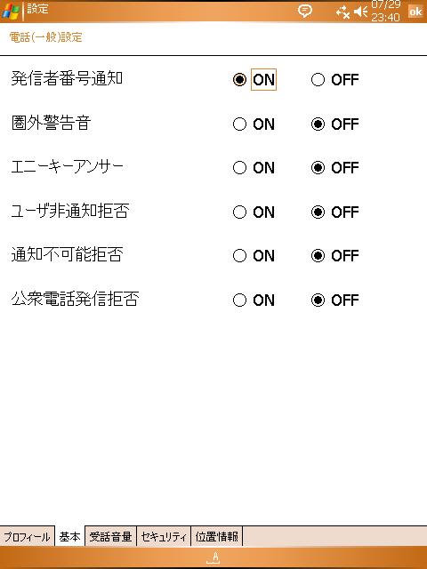Enable エニーキーアンサー with ON
427x569 pixels.
(x=254, y=168)
